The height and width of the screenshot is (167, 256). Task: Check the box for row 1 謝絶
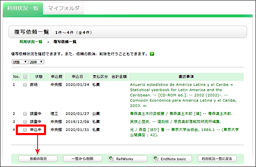pyautogui.click(x=25, y=85)
